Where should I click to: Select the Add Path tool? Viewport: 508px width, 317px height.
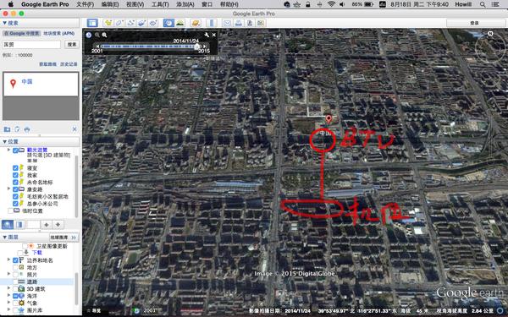click(x=130, y=23)
